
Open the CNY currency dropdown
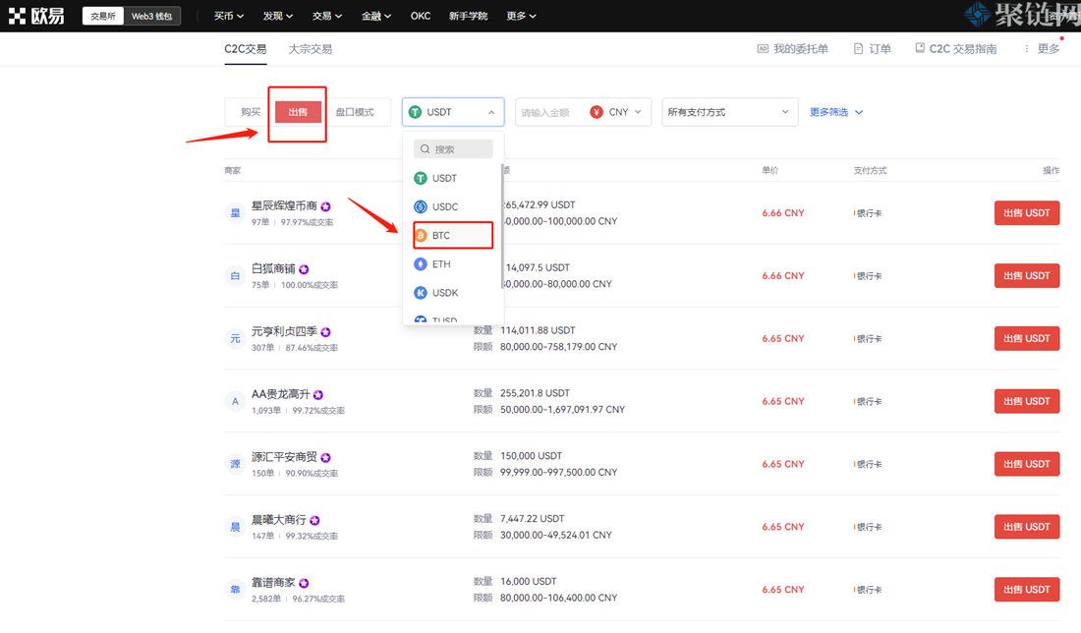point(616,112)
